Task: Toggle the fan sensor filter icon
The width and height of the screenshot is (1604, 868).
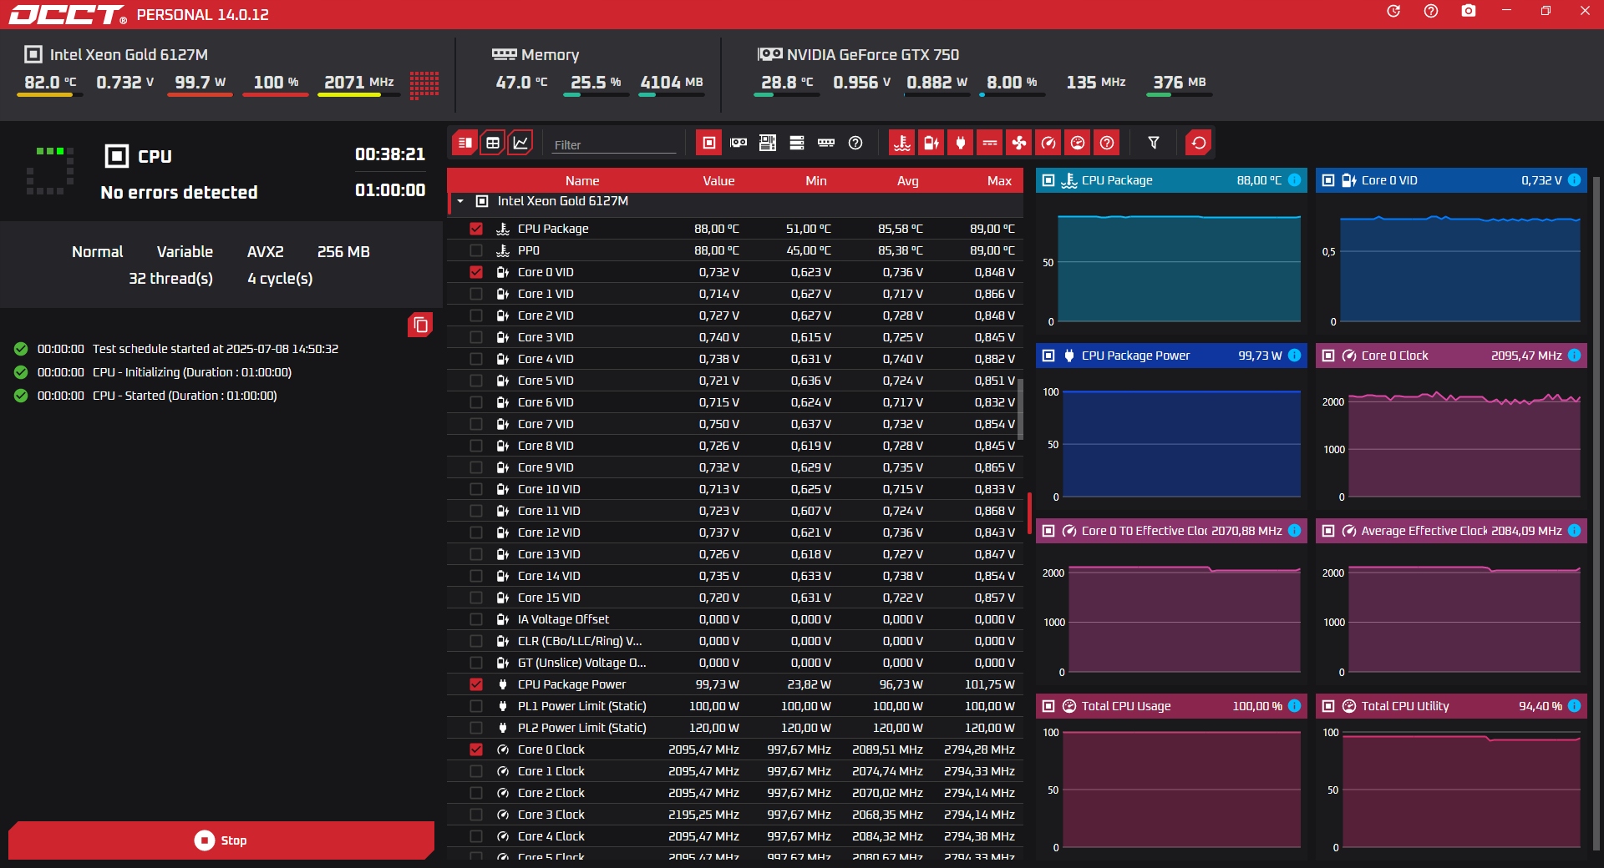Action: 1019,143
